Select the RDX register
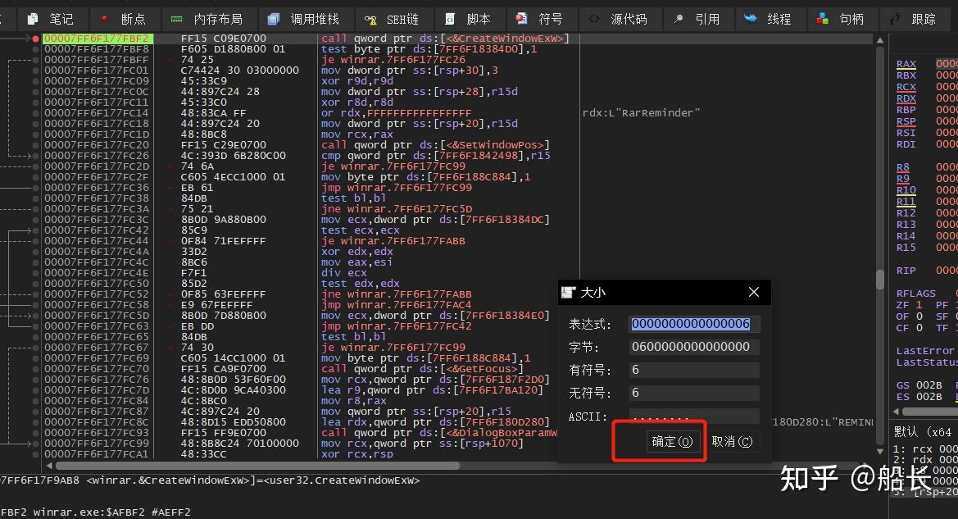 point(906,98)
